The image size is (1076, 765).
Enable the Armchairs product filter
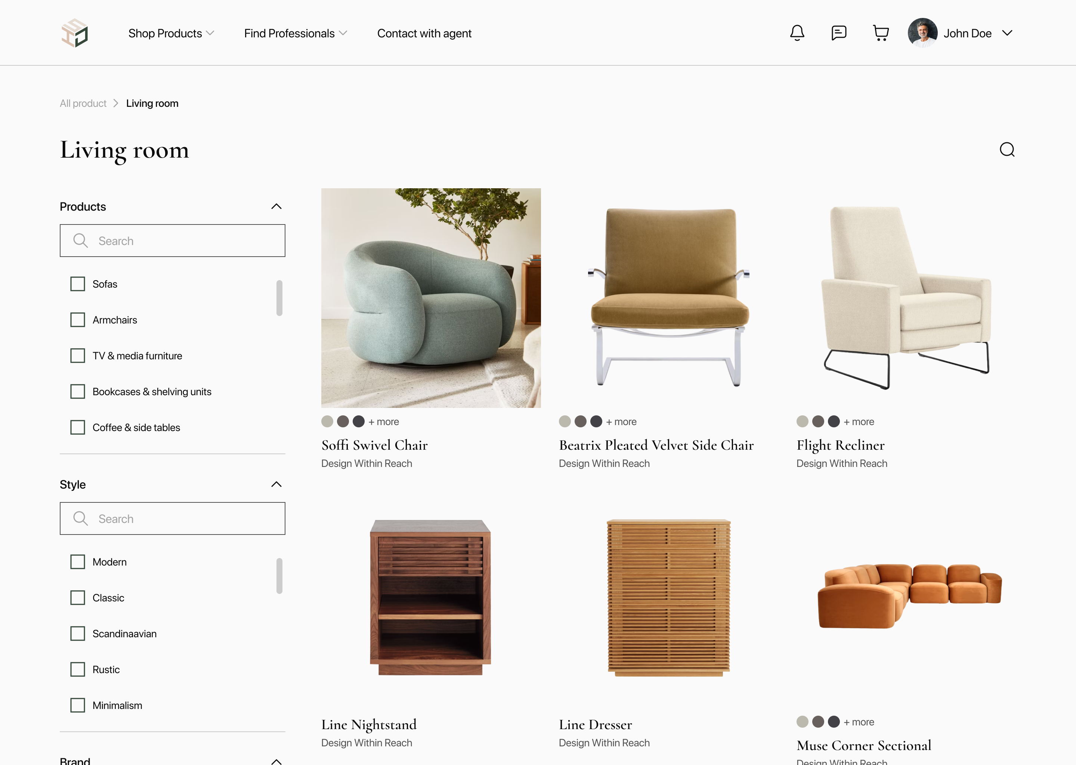(78, 320)
